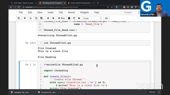Cut selected cells with scissors icon
The width and height of the screenshot is (170, 95).
point(31,18)
